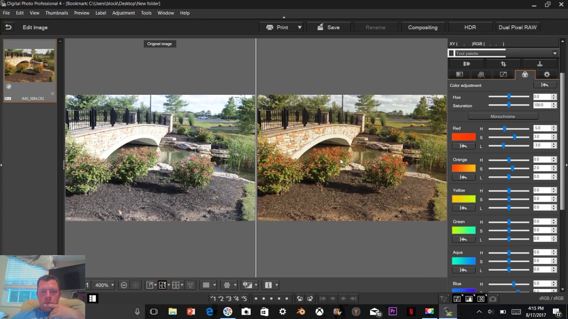Toggle the grid display icon
Screen dimensions: 568x319
[x=206, y=285]
